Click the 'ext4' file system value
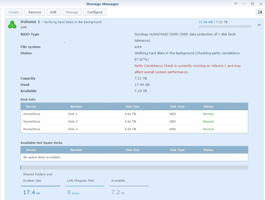 [x=138, y=47]
